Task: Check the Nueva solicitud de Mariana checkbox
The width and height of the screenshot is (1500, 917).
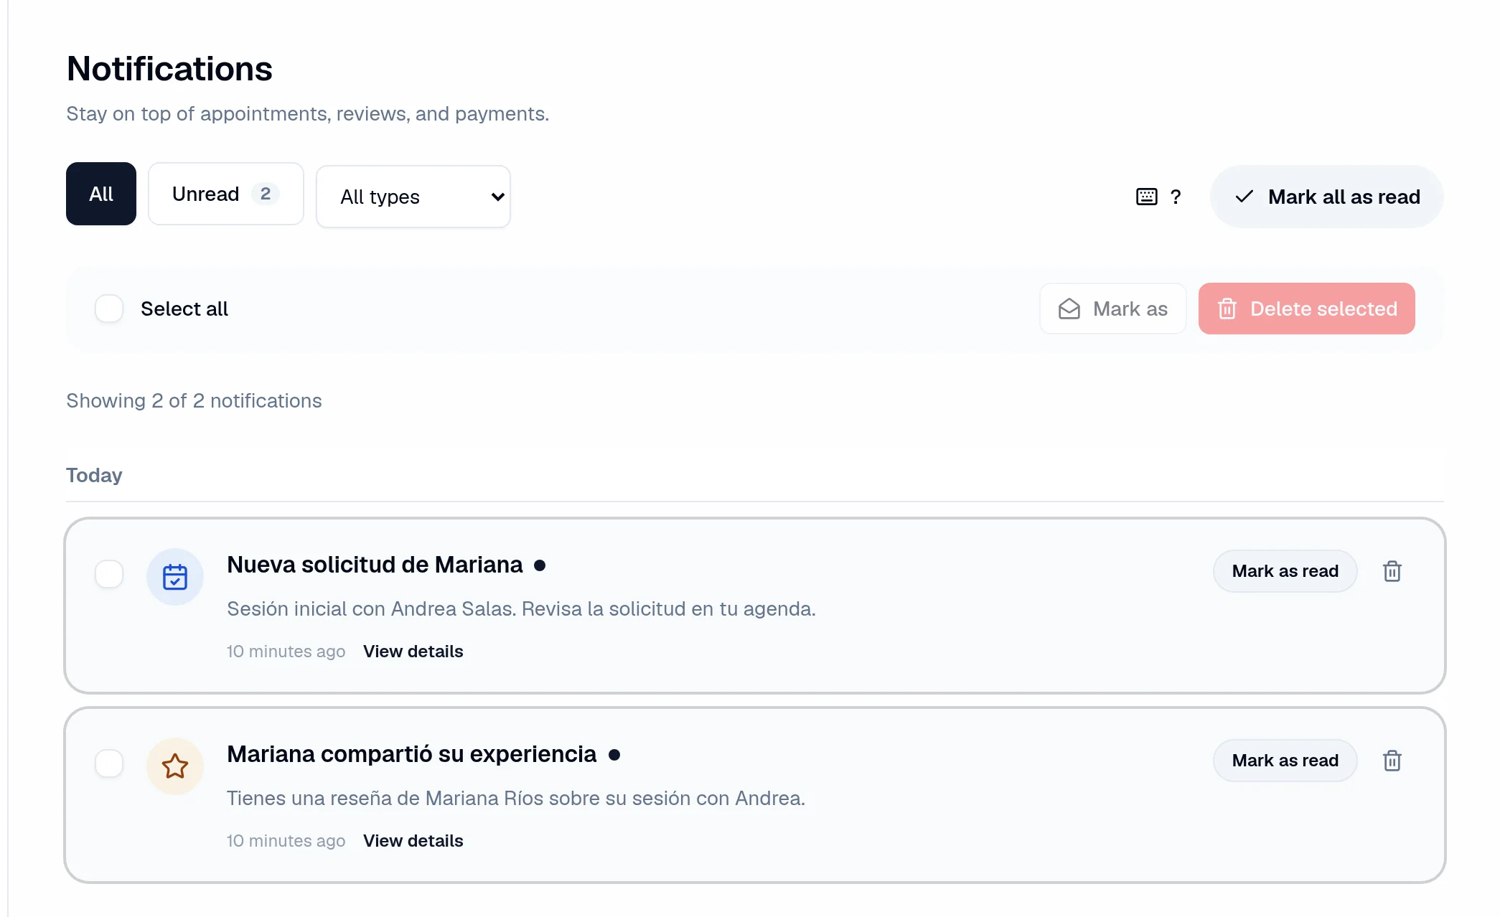Action: [109, 574]
